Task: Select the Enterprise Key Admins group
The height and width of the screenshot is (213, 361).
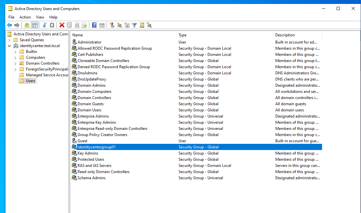Action: [x=97, y=122]
